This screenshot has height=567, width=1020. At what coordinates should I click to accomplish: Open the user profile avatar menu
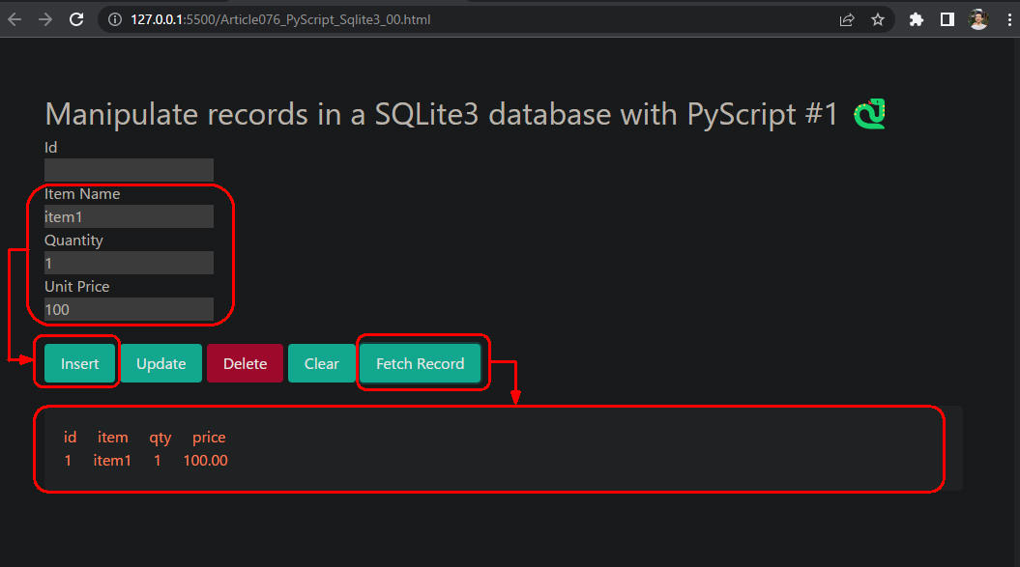pyautogui.click(x=978, y=19)
